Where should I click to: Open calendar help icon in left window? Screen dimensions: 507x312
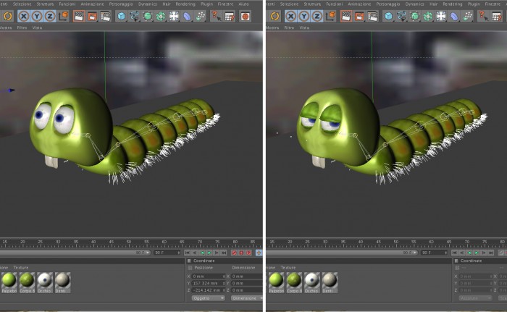230,16
